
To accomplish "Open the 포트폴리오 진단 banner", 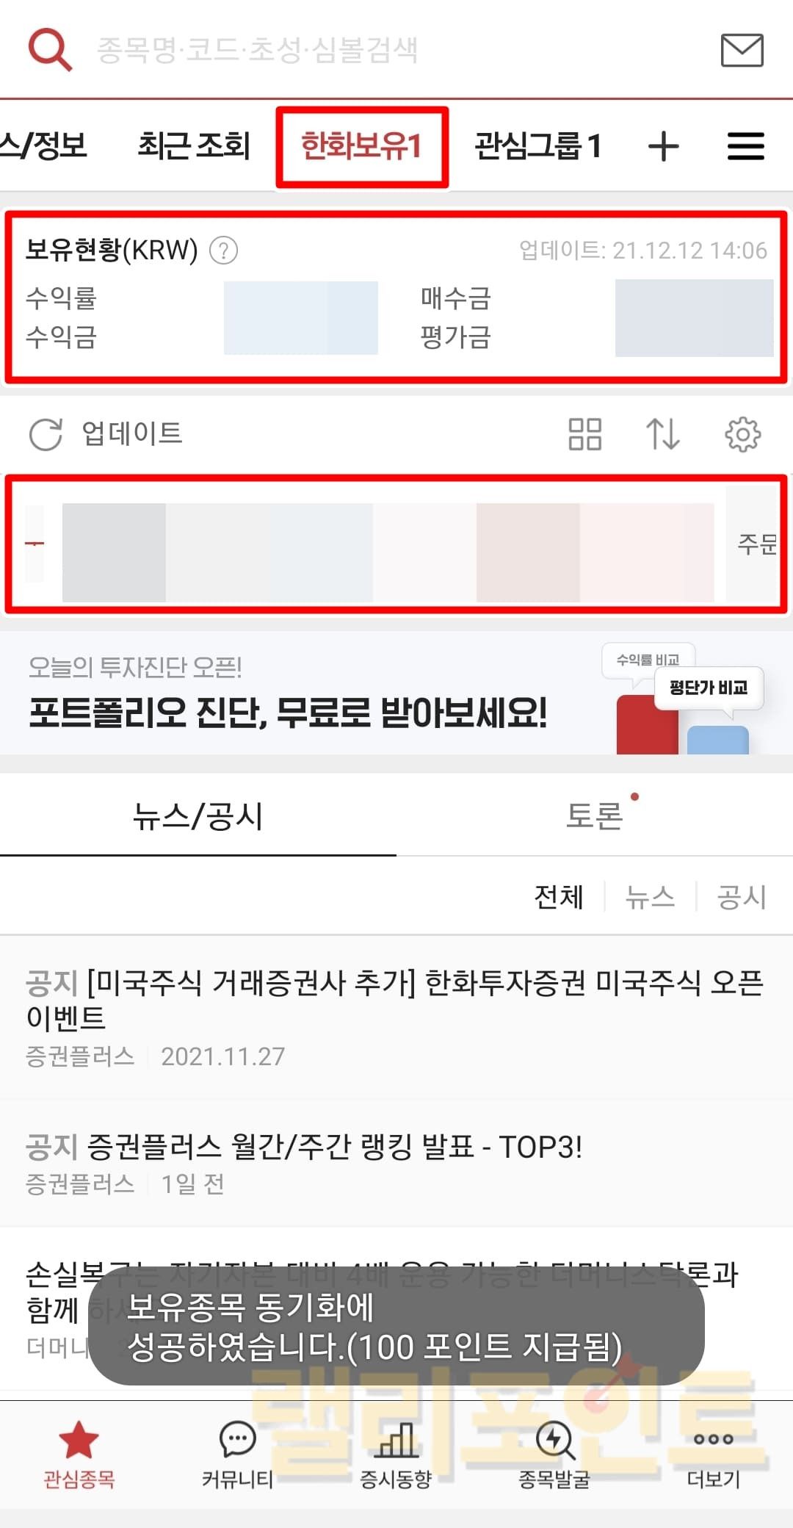I will 396,693.
